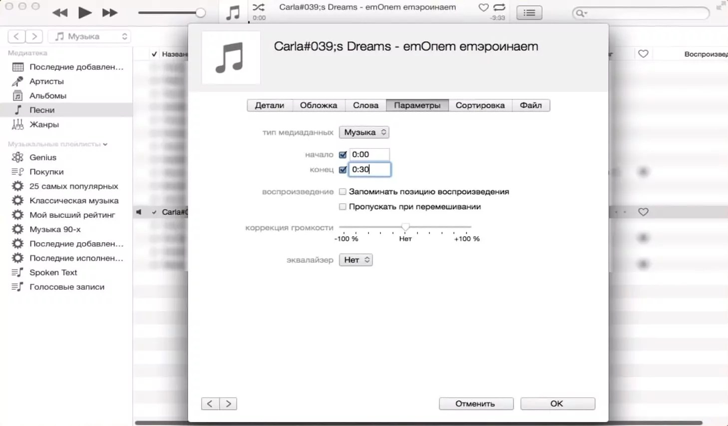Open the Голосовые записи playlist

coord(66,287)
